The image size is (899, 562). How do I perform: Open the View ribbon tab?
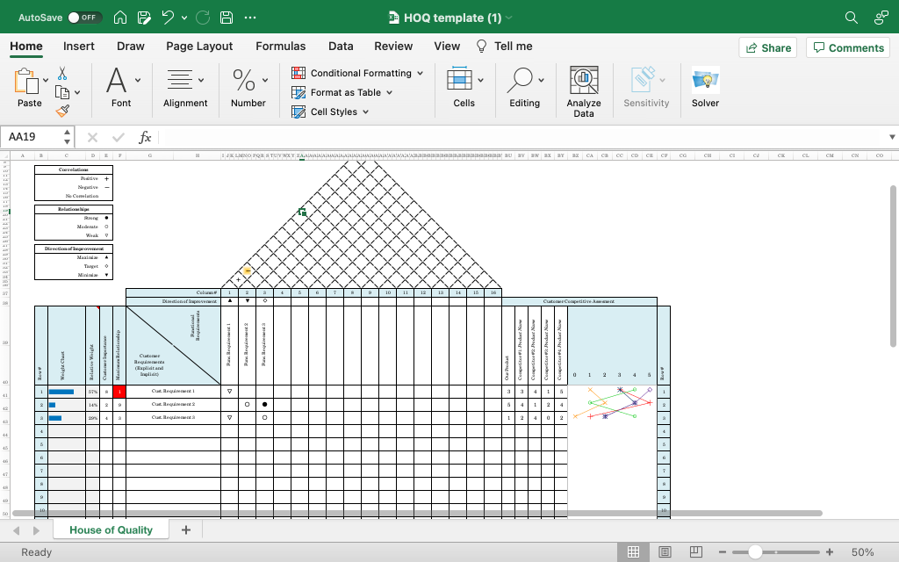pyautogui.click(x=447, y=47)
